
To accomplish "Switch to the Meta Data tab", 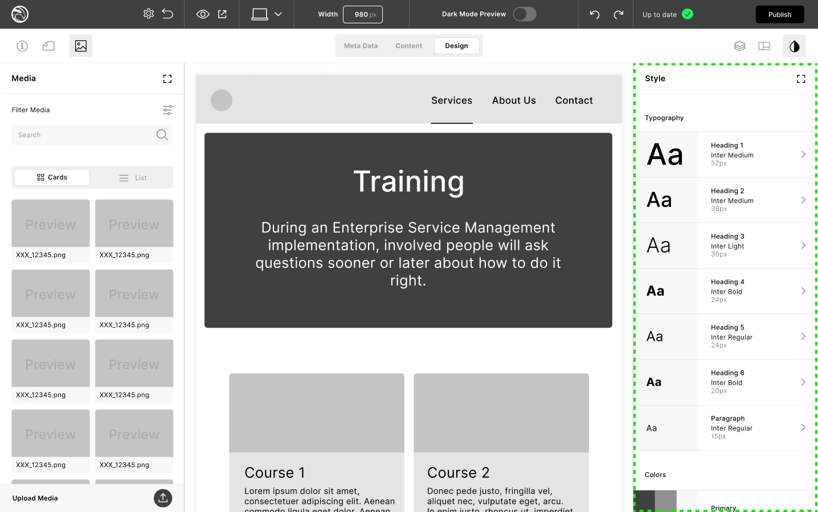I will coord(361,46).
